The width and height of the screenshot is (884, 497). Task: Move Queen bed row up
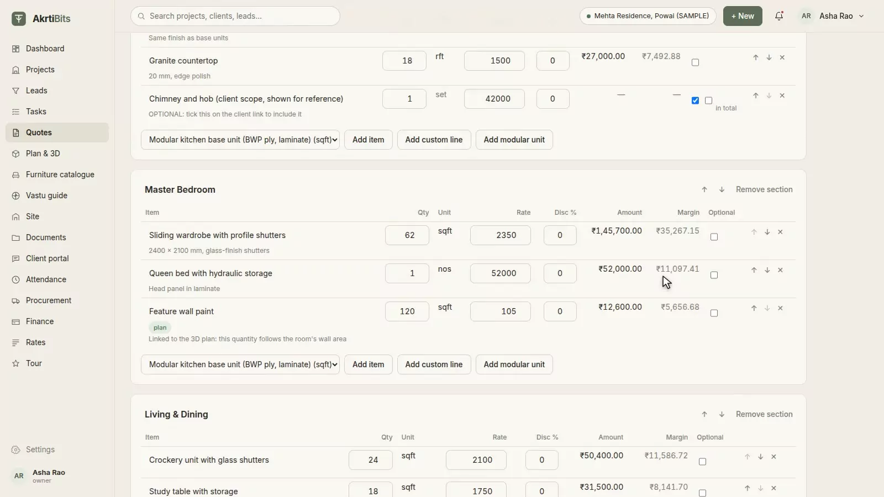[754, 270]
